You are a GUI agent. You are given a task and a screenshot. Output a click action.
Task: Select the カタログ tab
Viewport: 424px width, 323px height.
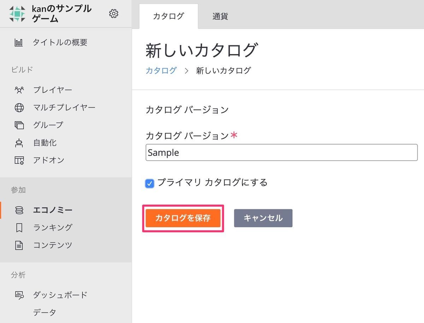(169, 16)
